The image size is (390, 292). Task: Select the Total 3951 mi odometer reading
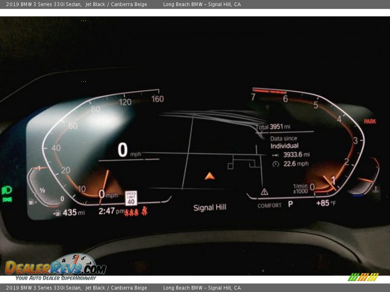click(x=273, y=127)
